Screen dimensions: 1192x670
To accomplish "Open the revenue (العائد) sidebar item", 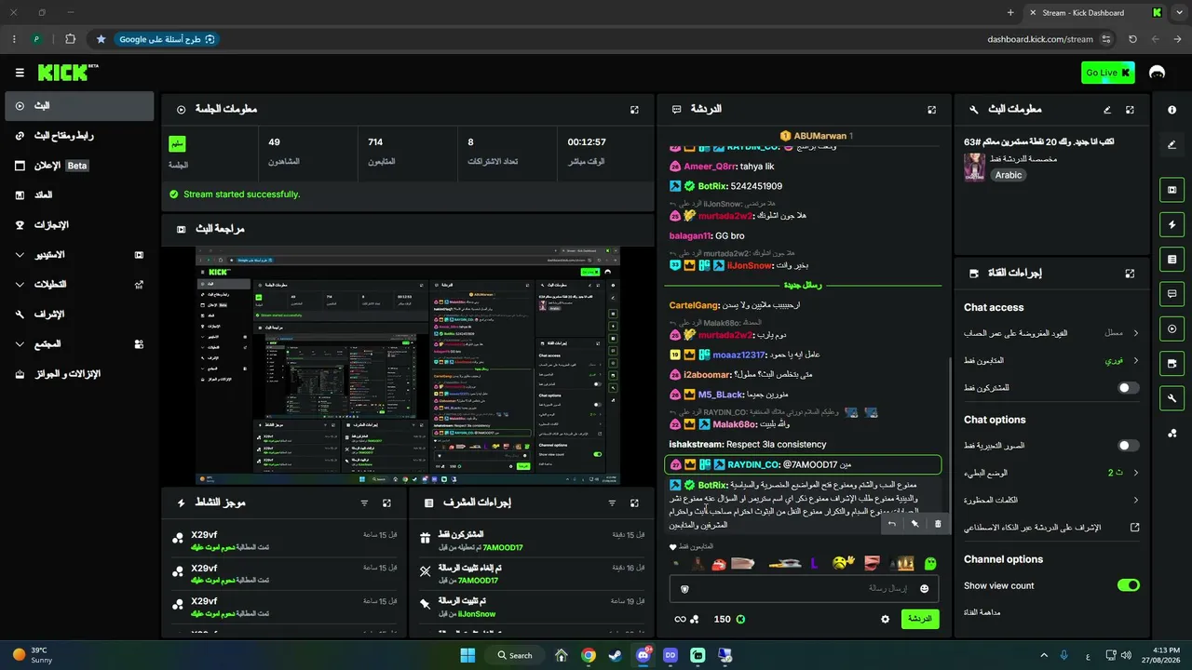I will click(x=79, y=195).
